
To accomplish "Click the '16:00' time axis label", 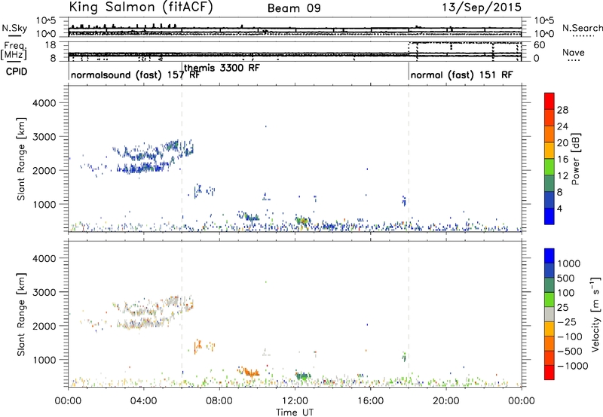I will 370,401.
